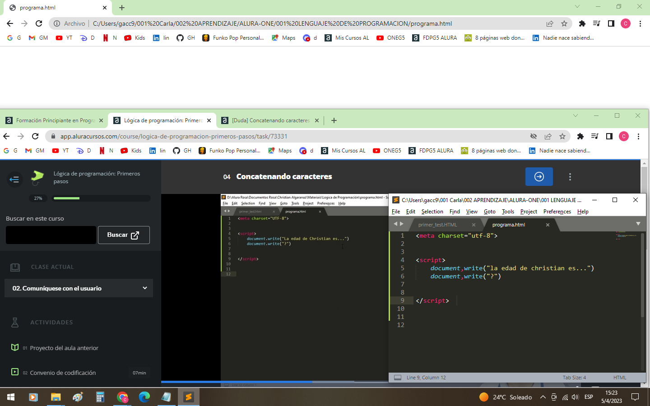Navigate back in Sublime tab history arrow
The height and width of the screenshot is (406, 650).
click(395, 224)
